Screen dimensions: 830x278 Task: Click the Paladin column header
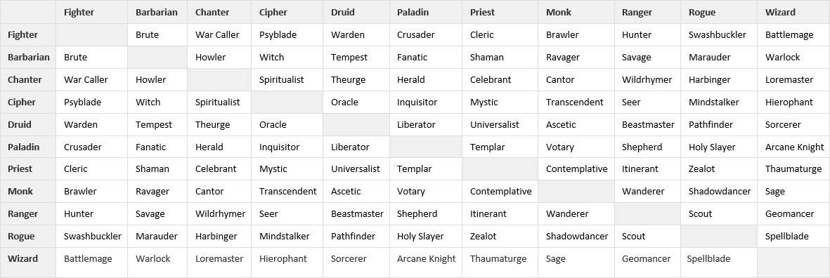tap(413, 12)
